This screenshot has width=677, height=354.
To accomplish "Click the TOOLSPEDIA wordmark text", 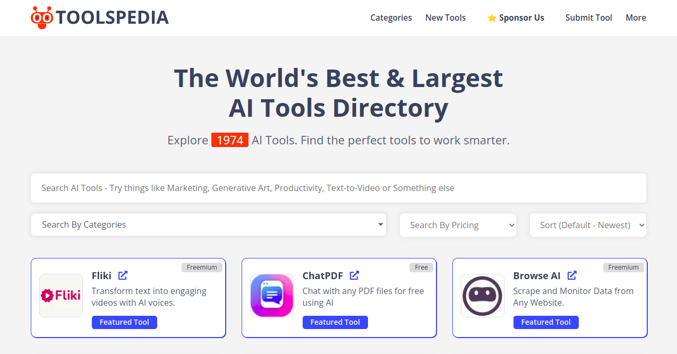I will tap(113, 18).
